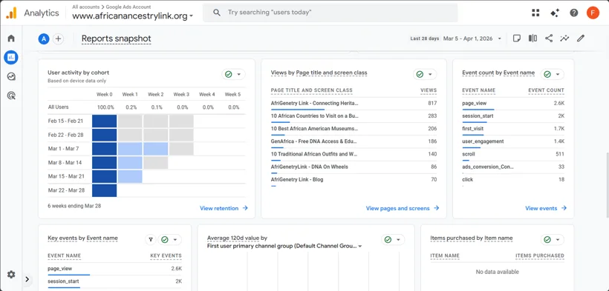This screenshot has height=291, width=609.
Task: Open status dropdown on Items purchased card
Action: pos(553,240)
